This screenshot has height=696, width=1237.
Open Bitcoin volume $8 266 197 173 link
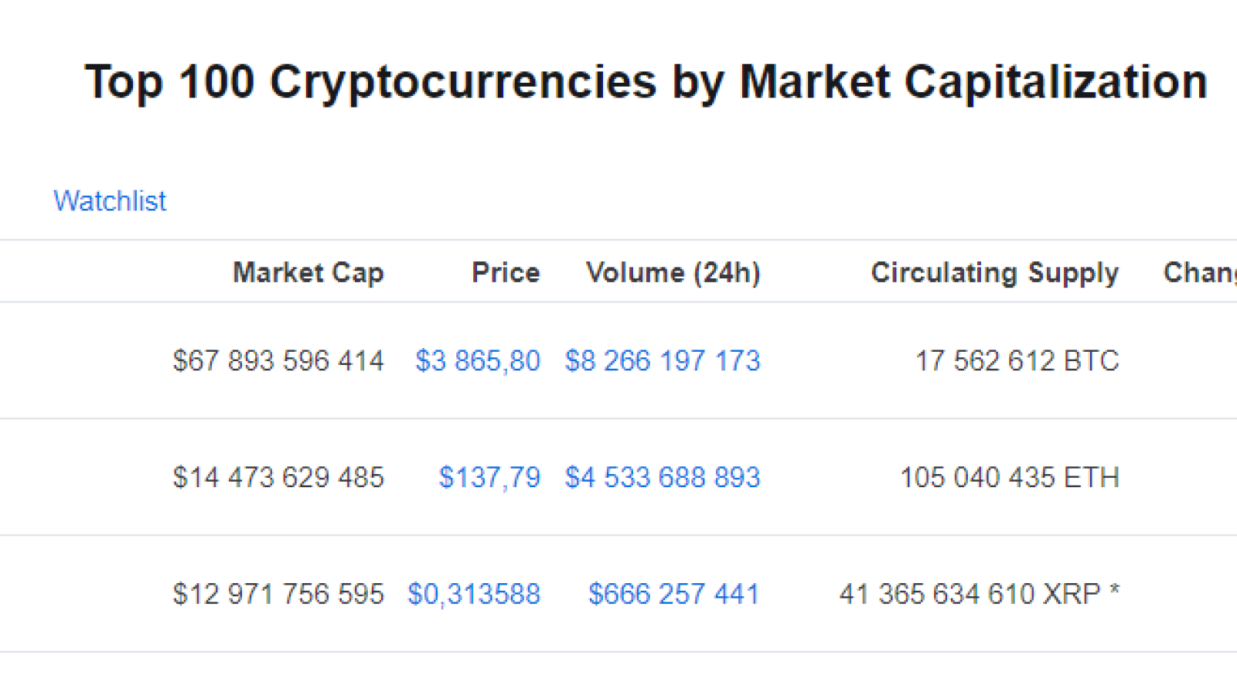coord(663,361)
